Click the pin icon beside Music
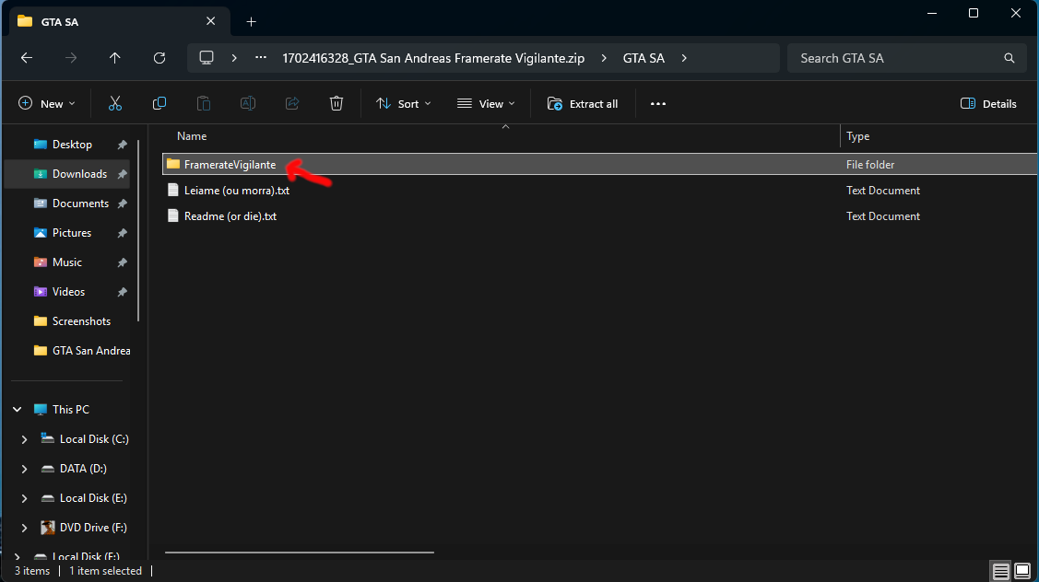 (x=122, y=262)
